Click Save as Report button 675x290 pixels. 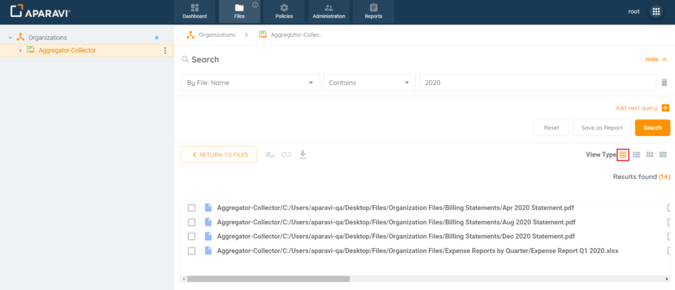(x=602, y=128)
